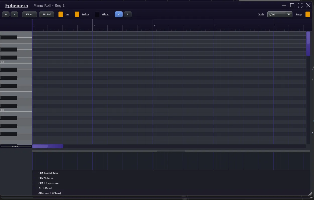The image size is (314, 200).
Task: Switch to V mode button
Action: coord(119,15)
